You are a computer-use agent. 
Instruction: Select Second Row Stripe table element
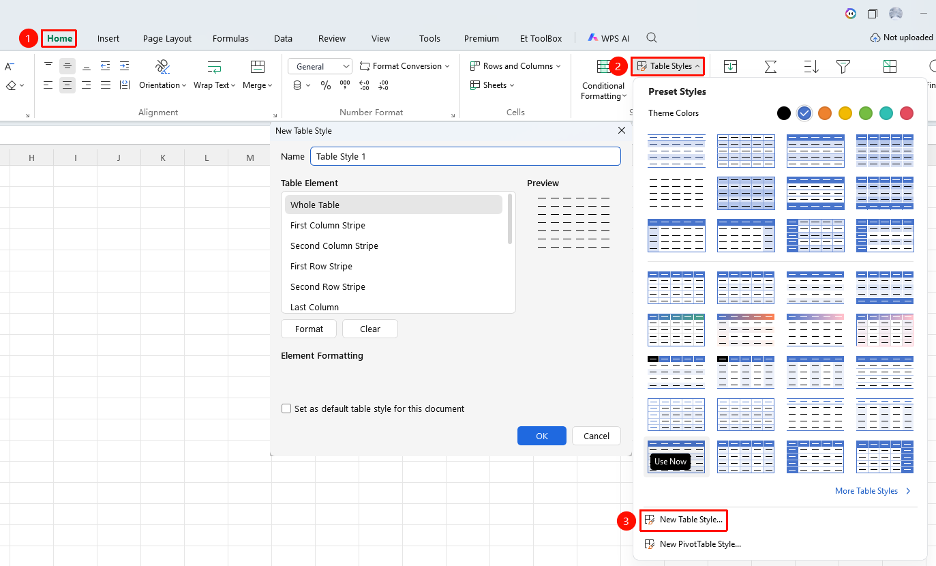pos(394,286)
